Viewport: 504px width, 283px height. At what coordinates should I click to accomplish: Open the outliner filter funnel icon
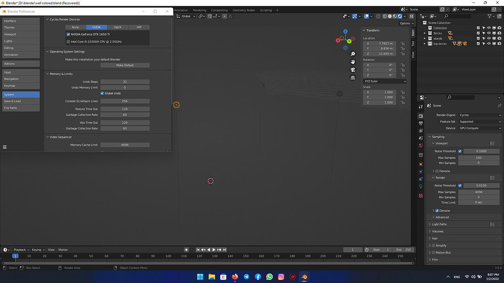(490, 16)
